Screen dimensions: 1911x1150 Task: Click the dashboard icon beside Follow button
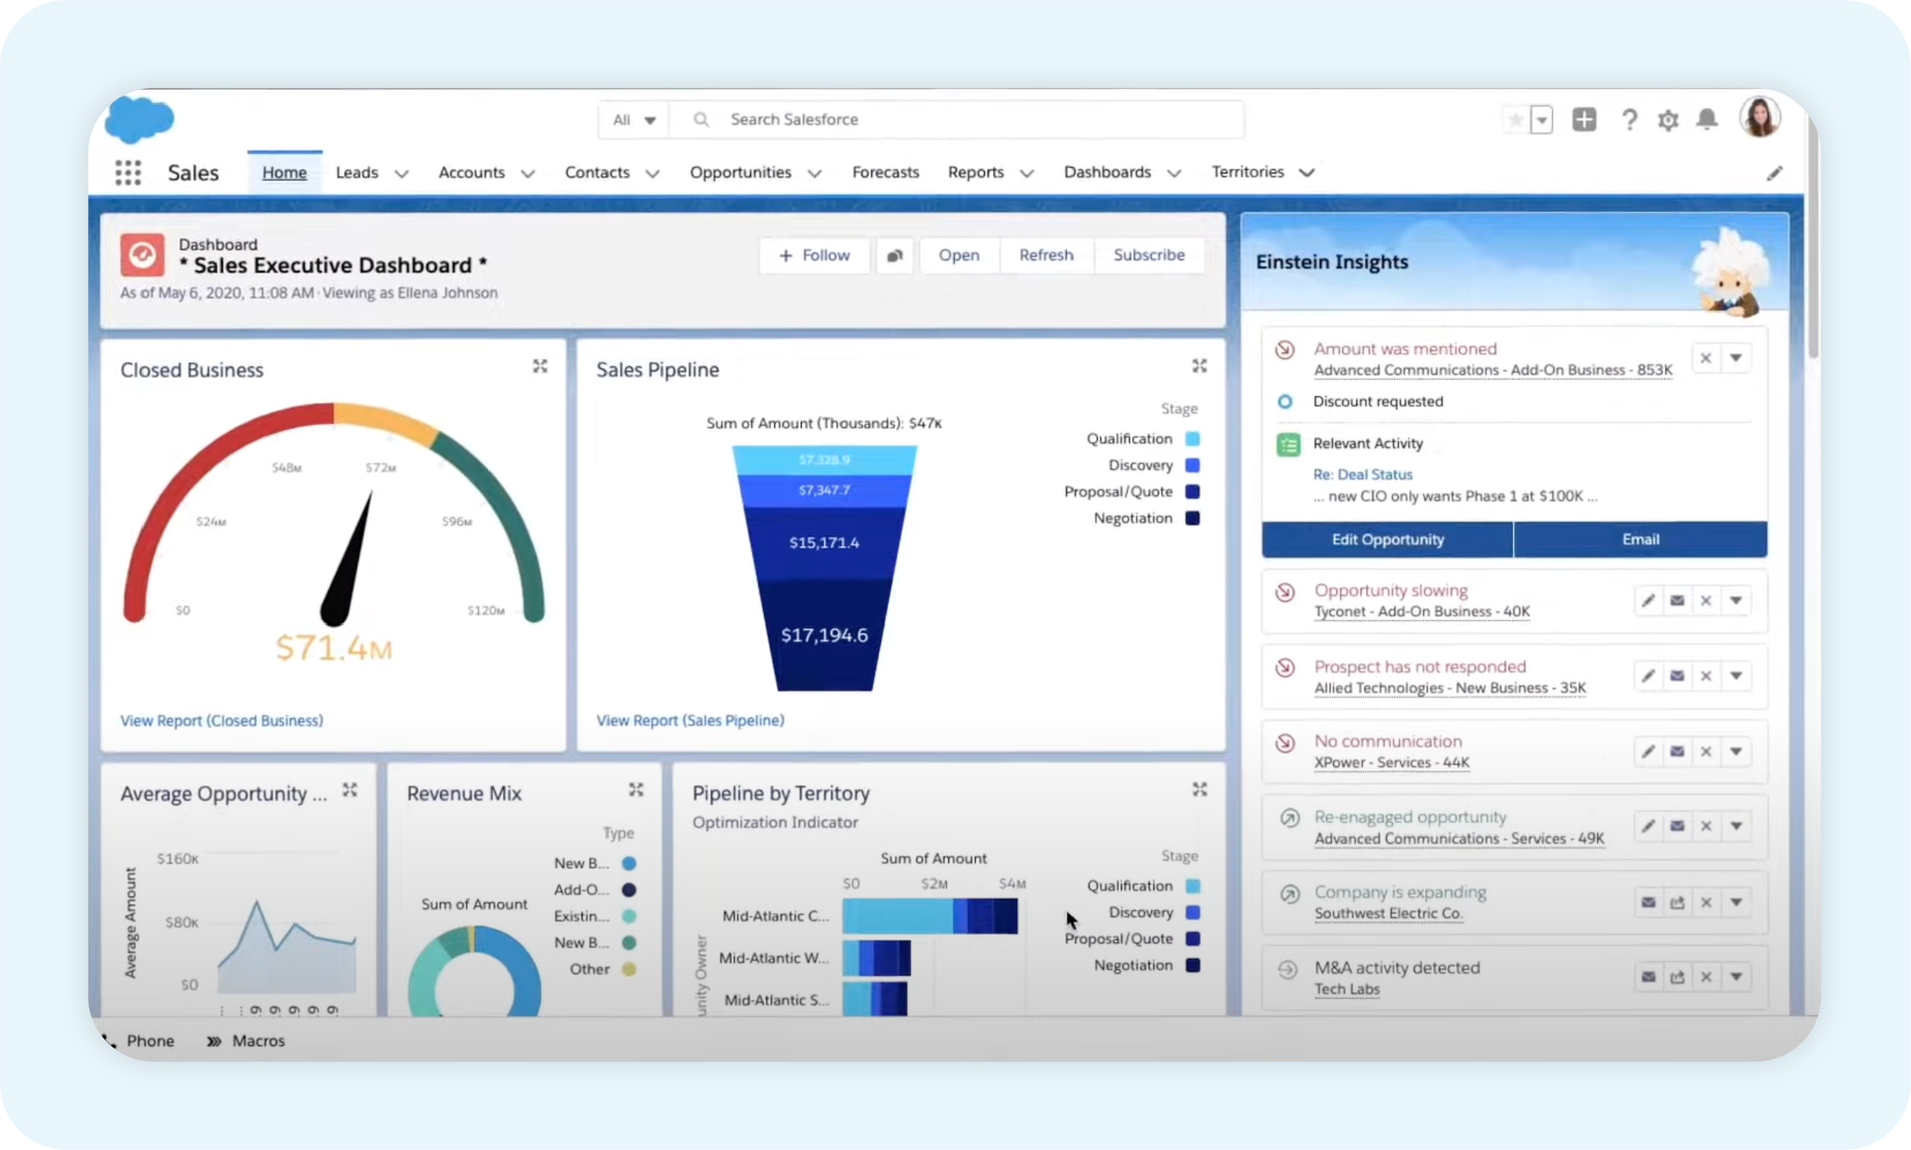tap(895, 256)
